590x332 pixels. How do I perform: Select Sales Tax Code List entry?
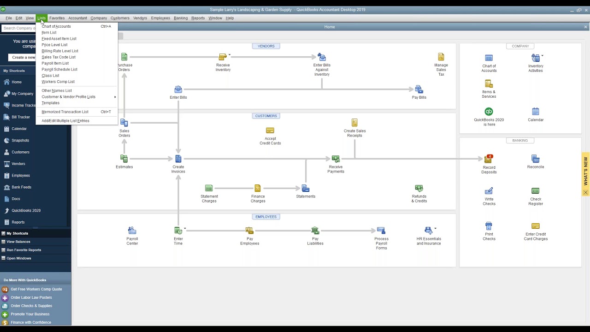pos(77,57)
